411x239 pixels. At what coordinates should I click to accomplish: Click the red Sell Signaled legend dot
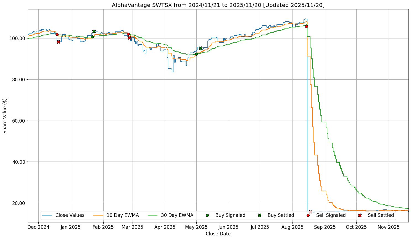pos(308,215)
